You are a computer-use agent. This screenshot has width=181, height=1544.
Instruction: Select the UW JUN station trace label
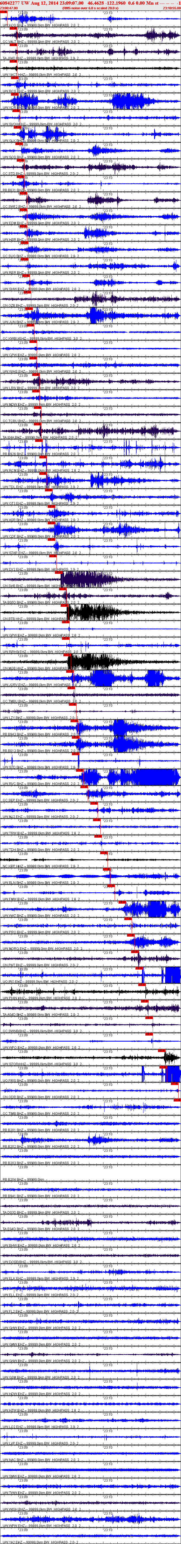tap(41, 322)
